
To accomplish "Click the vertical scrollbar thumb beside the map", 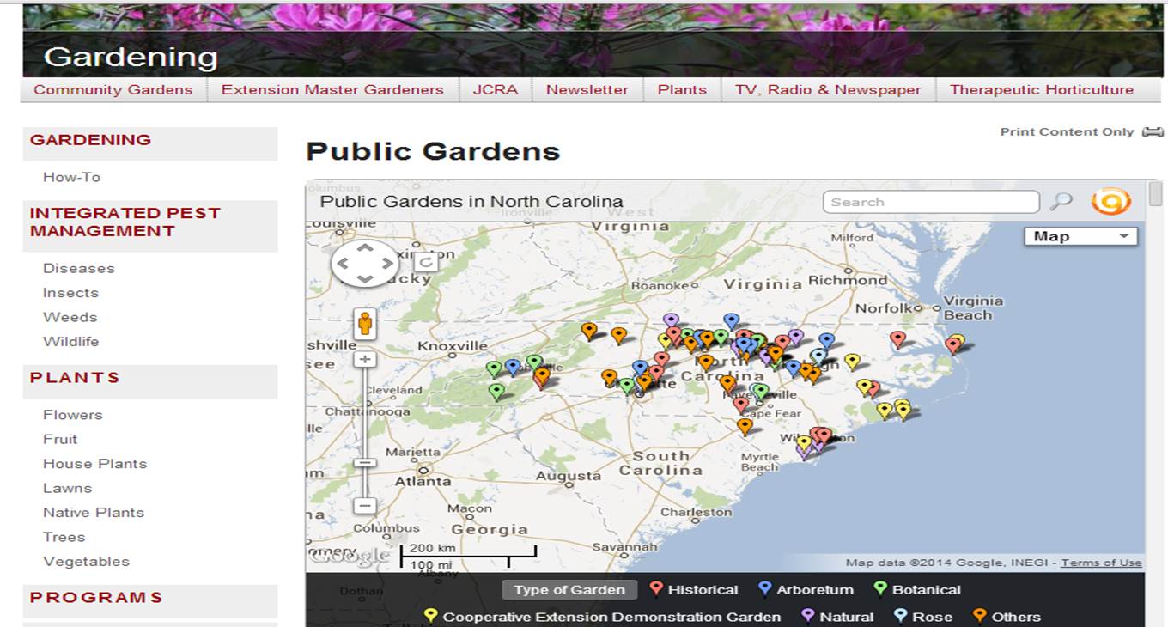I will (1156, 193).
